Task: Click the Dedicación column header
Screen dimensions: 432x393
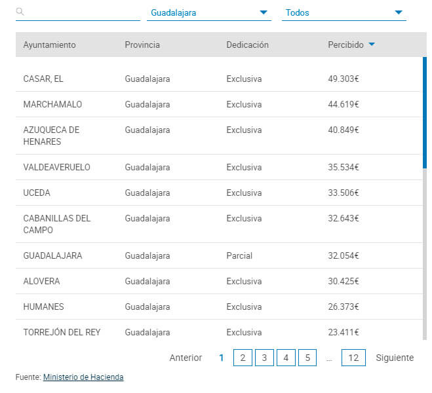Action: pos(247,45)
